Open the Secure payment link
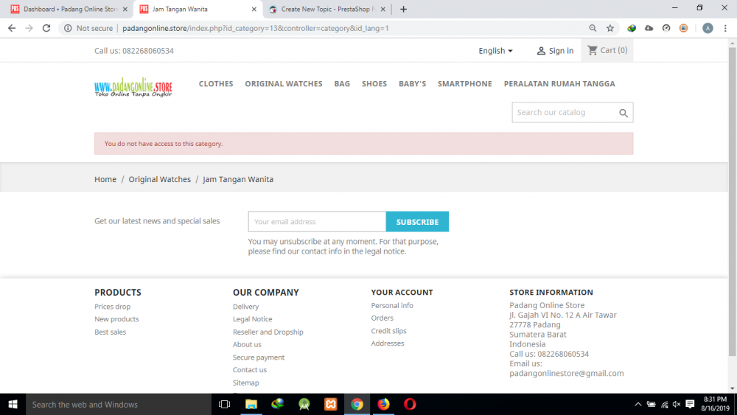737x415 pixels. 259,358
